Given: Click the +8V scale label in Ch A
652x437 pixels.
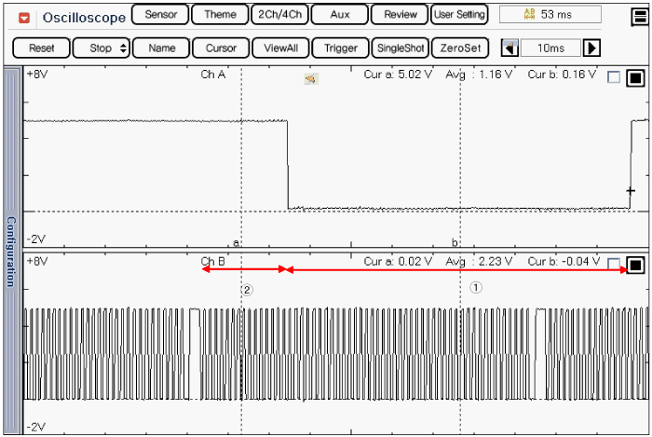Looking at the screenshot, I should click(37, 75).
